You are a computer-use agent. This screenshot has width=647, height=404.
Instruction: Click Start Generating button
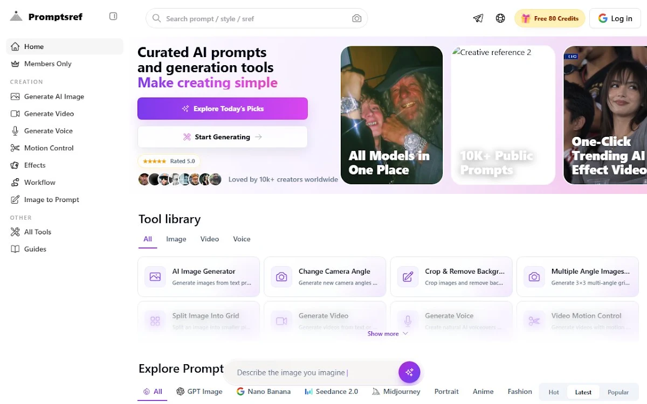click(223, 137)
